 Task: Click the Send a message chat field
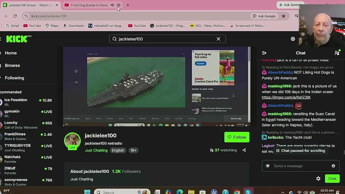click(301, 166)
